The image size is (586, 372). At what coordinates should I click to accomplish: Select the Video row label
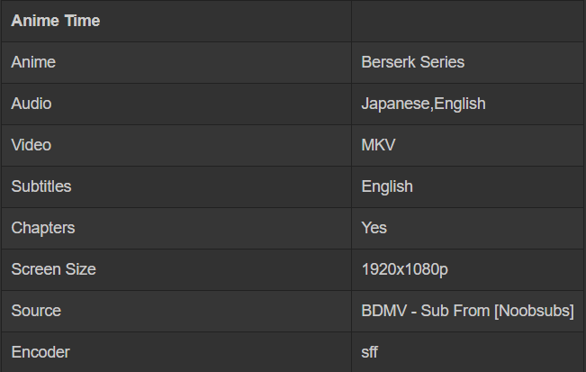tap(32, 145)
